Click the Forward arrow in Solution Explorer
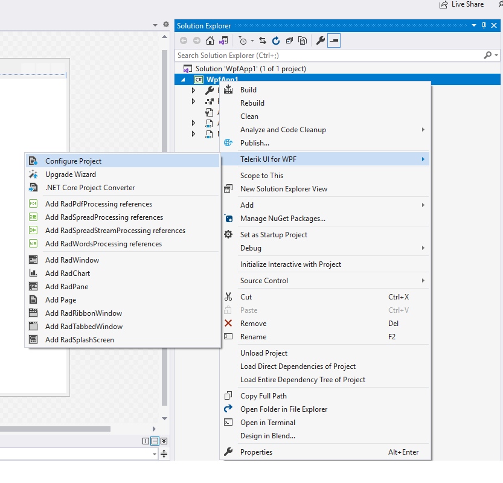This screenshot has height=483, width=503. 197,40
